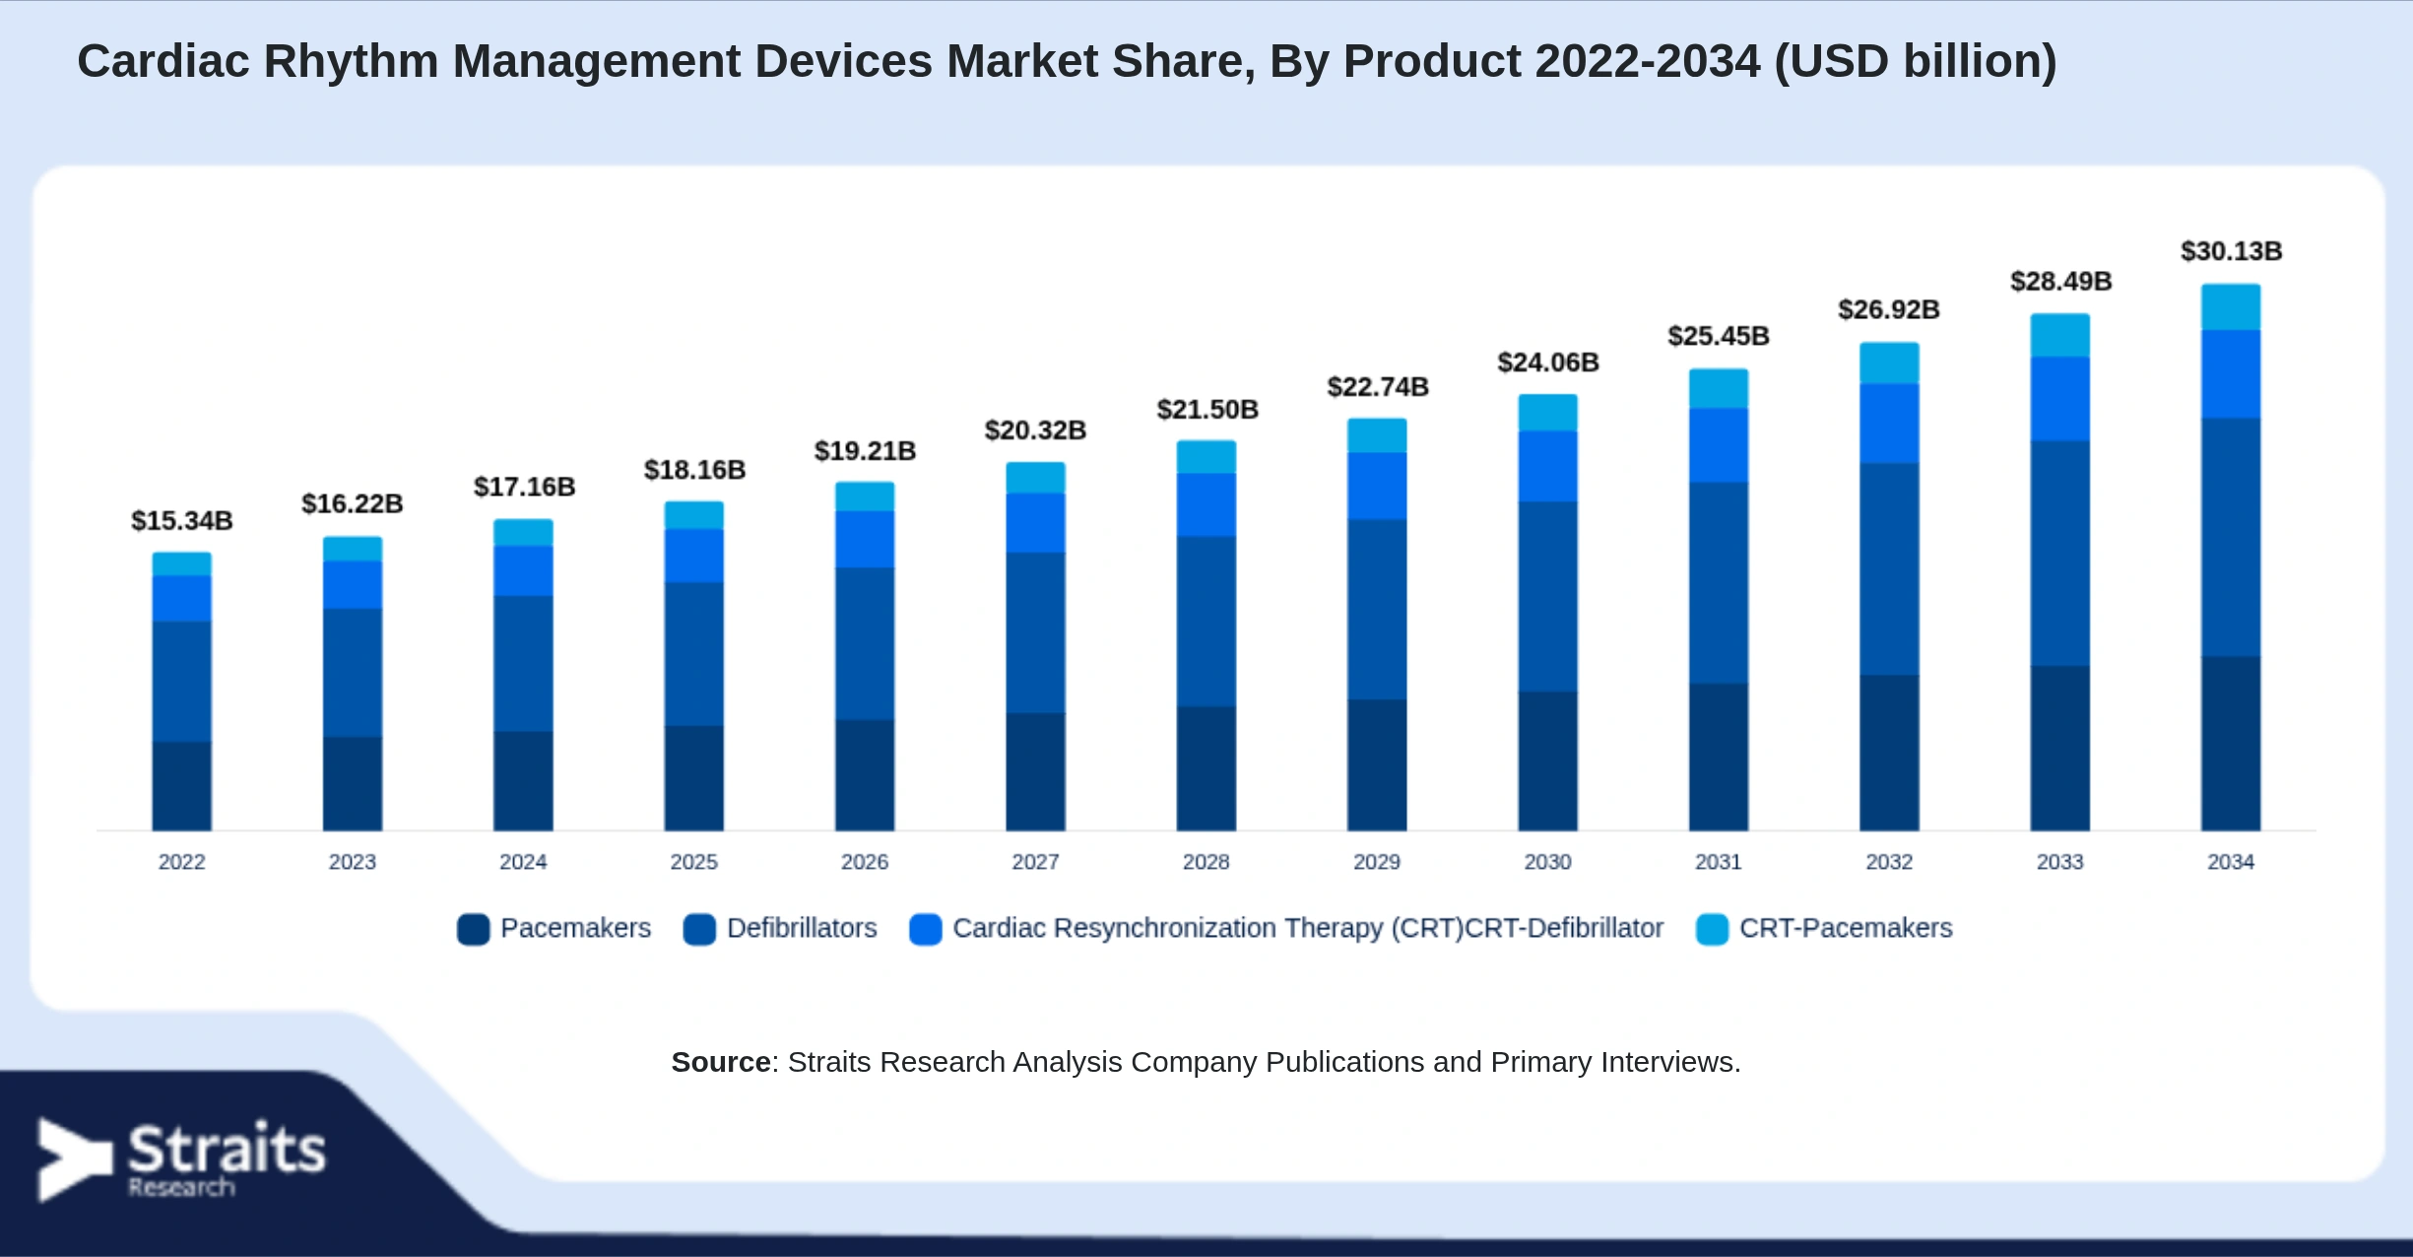Click the 2034 x-axis year label

click(2231, 862)
